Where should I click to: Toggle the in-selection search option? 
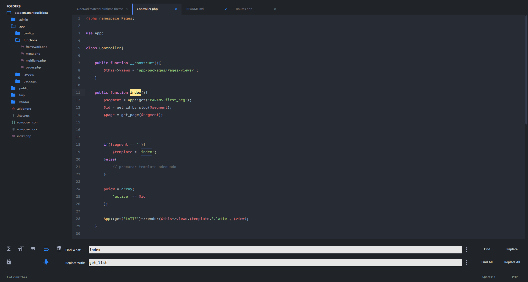click(x=58, y=249)
